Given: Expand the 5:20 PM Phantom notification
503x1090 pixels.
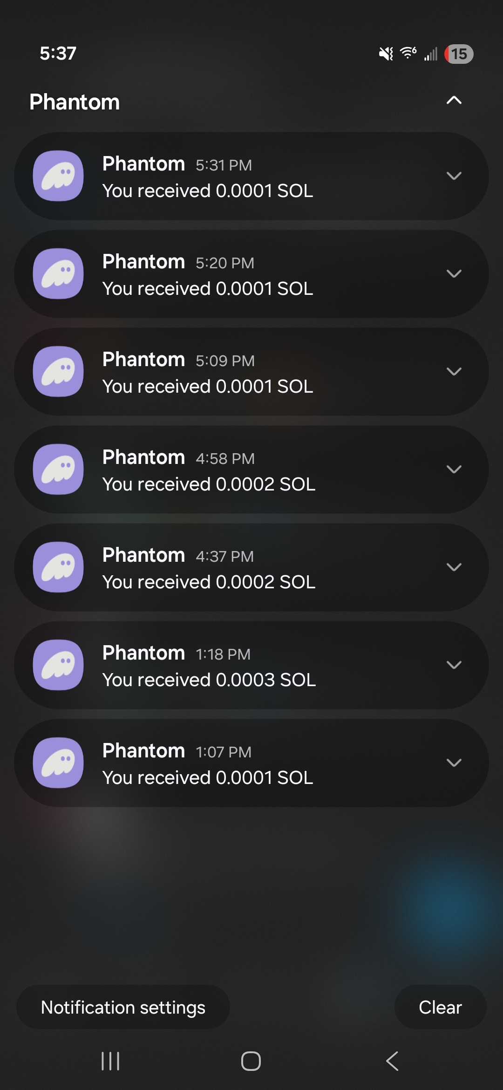Looking at the screenshot, I should 454,274.
